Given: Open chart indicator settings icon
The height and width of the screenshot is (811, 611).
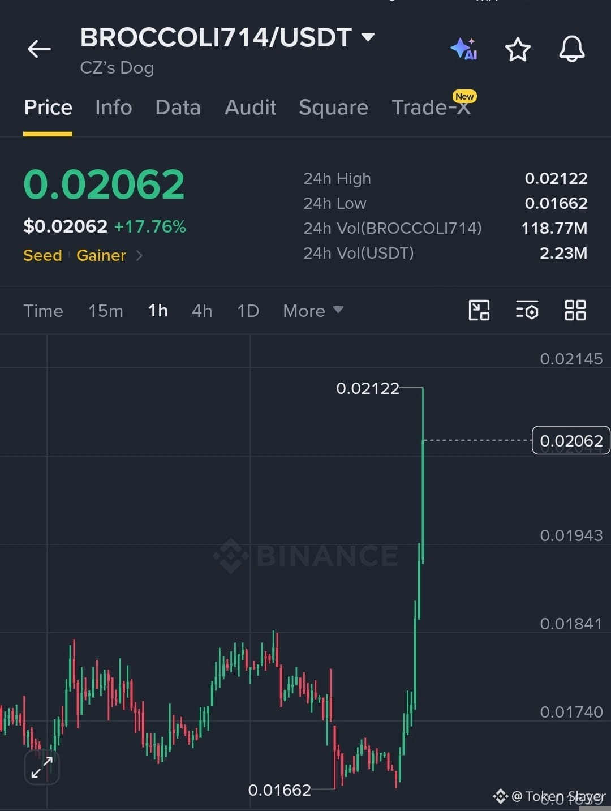Looking at the screenshot, I should click(527, 310).
